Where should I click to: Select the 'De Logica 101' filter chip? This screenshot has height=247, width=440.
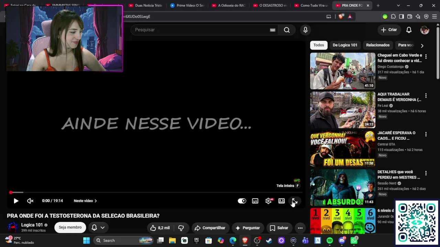345,45
